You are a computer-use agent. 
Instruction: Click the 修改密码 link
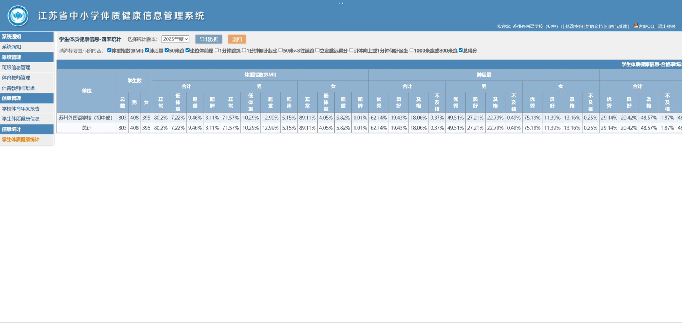click(574, 26)
